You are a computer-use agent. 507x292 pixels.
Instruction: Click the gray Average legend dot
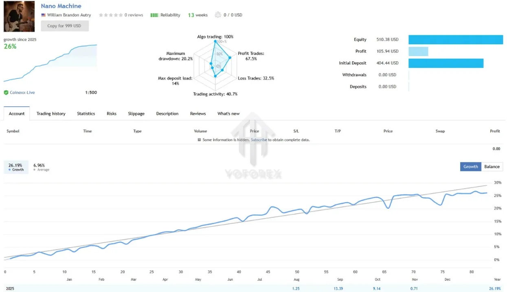tap(35, 170)
